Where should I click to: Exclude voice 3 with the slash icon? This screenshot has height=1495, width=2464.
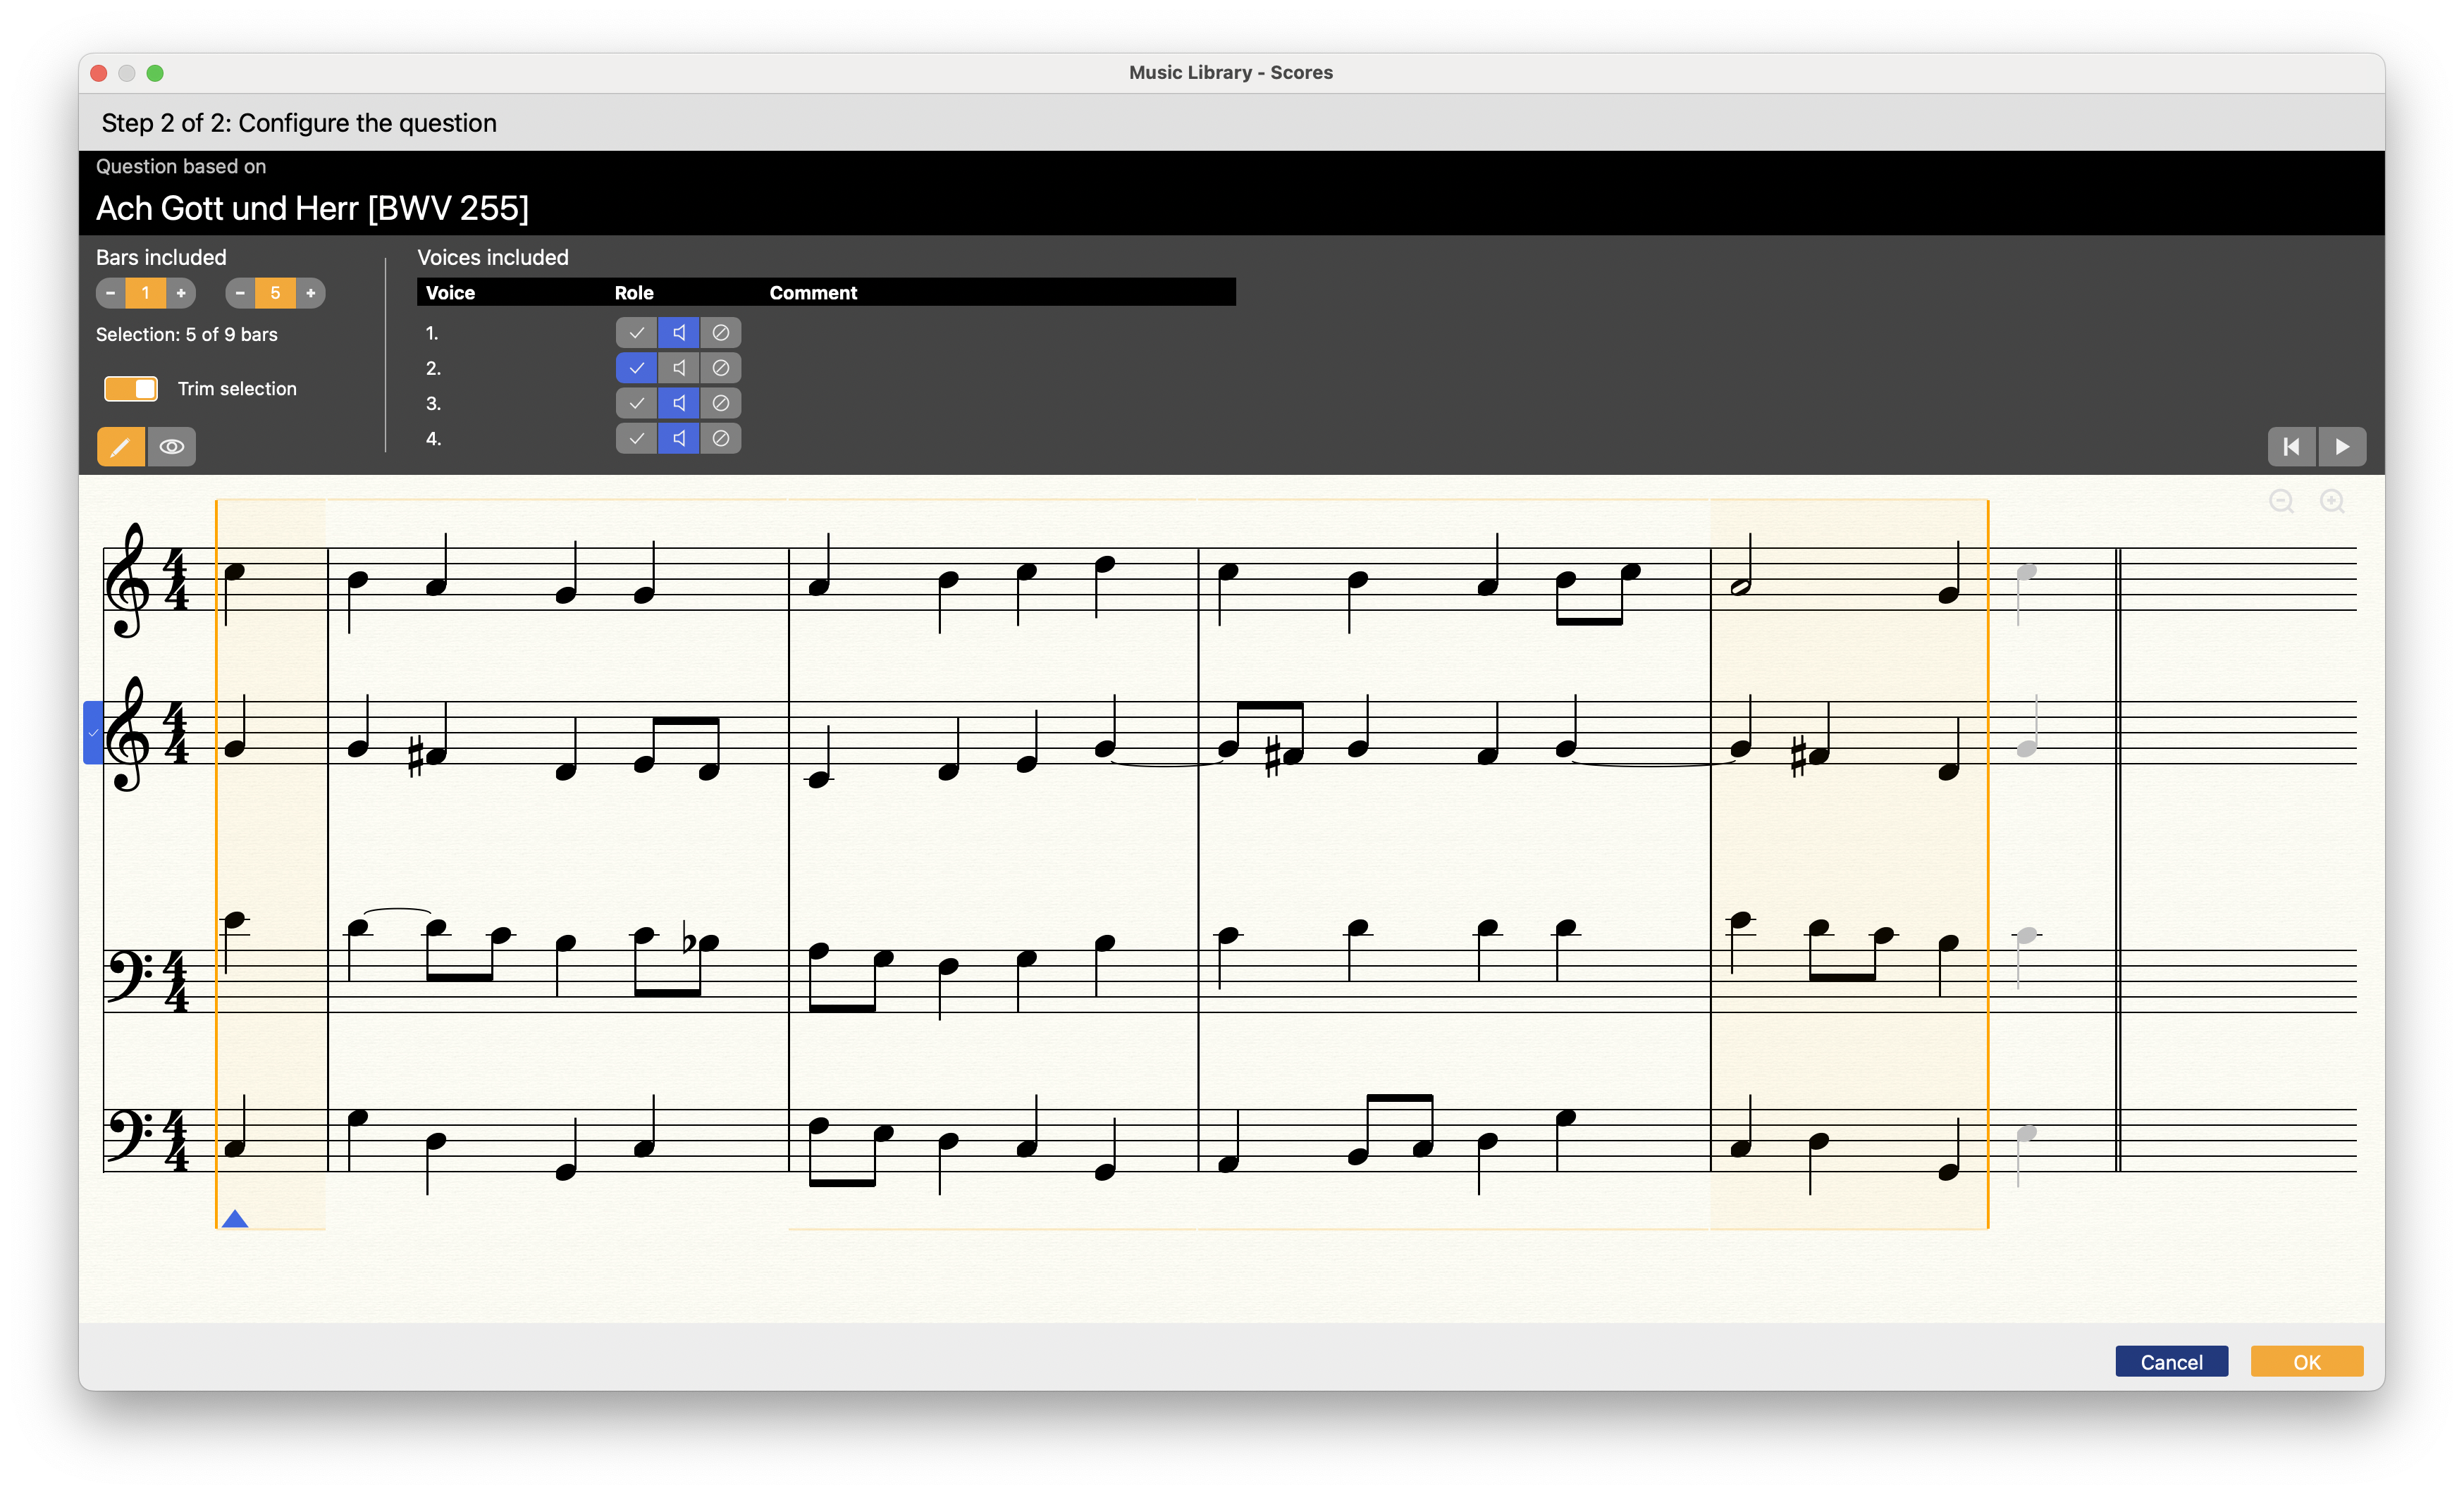720,403
